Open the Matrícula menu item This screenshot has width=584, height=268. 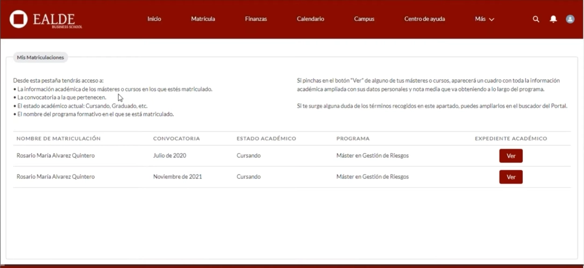tap(203, 19)
